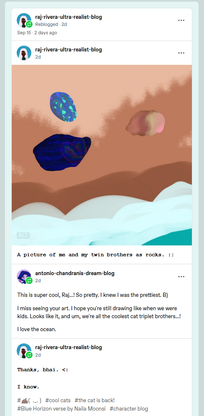204x416 pixels.
Task: Click raj-rivera avatar beside 'Thanks, bhai' reply
Action: [24, 351]
